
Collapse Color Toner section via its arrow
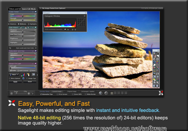click(x=33, y=12)
